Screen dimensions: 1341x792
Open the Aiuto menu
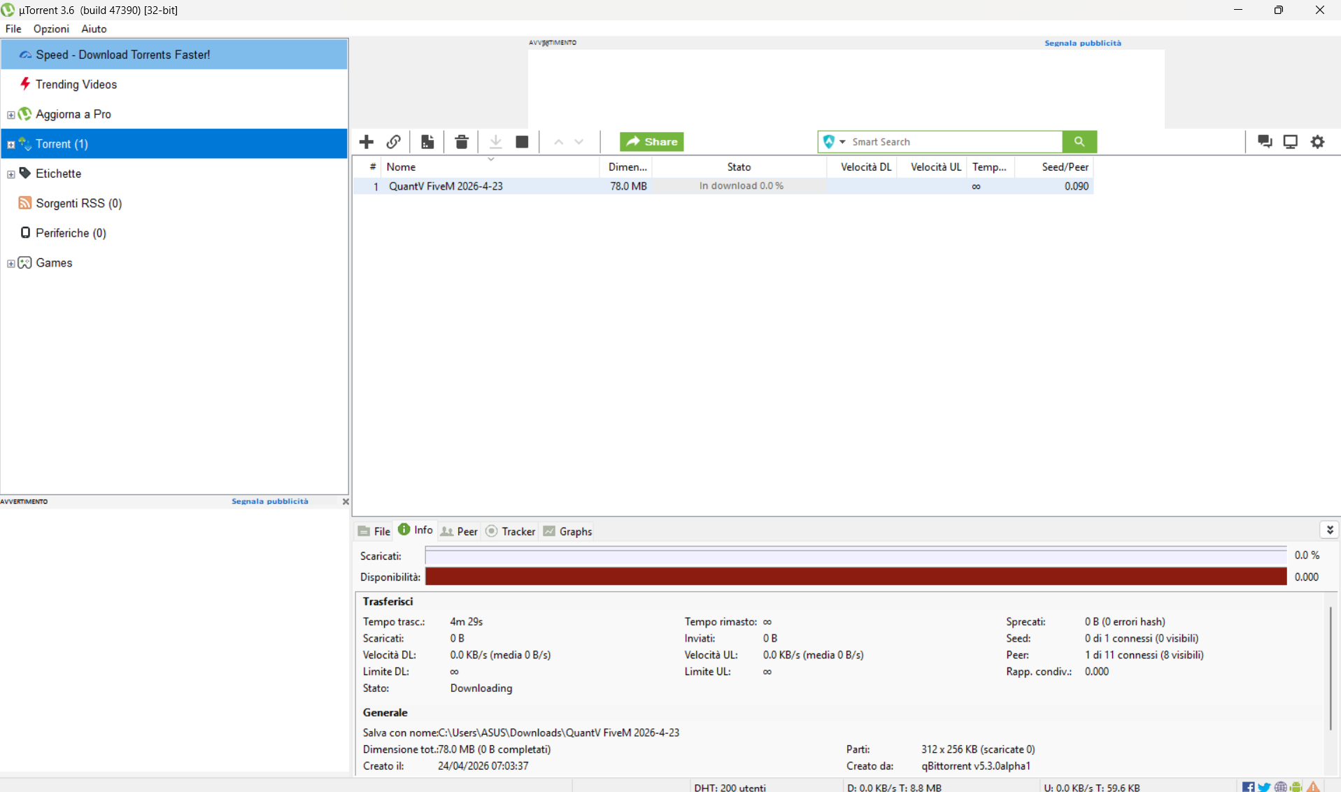coord(94,29)
